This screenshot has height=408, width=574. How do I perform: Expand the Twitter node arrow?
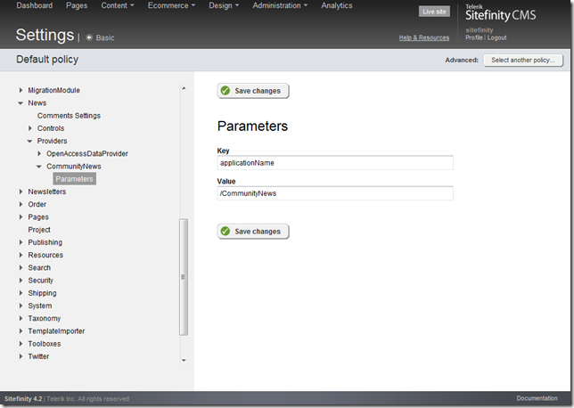pyautogui.click(x=20, y=356)
